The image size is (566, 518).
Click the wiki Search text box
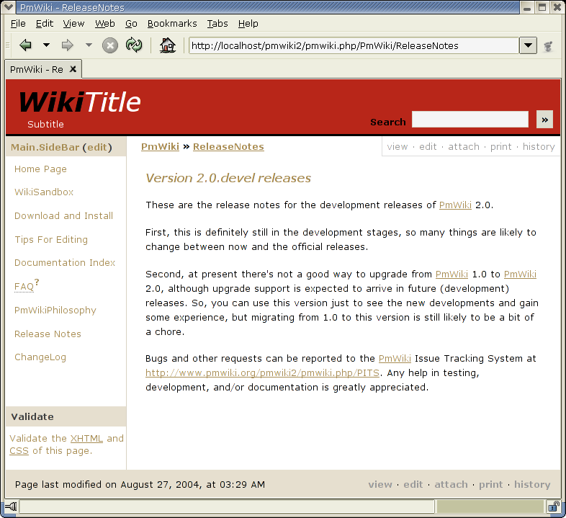click(470, 119)
